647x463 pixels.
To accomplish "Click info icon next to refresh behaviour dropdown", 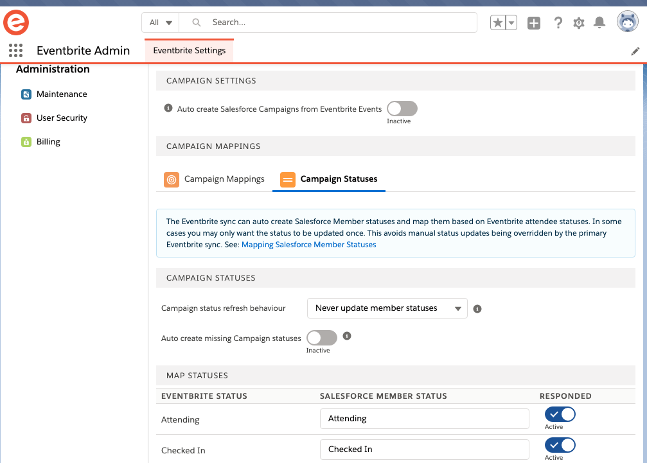I will [477, 309].
